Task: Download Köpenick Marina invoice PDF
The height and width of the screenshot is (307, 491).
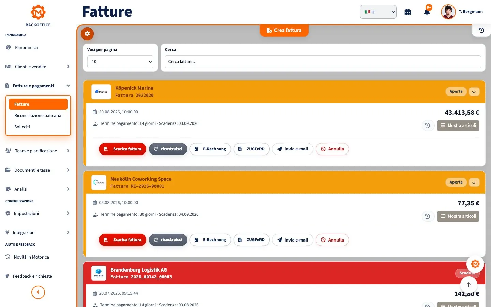Action: tap(122, 149)
